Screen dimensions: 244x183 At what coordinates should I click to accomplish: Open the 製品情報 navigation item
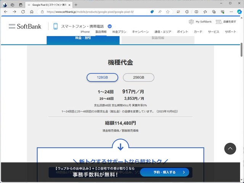coord(101,32)
